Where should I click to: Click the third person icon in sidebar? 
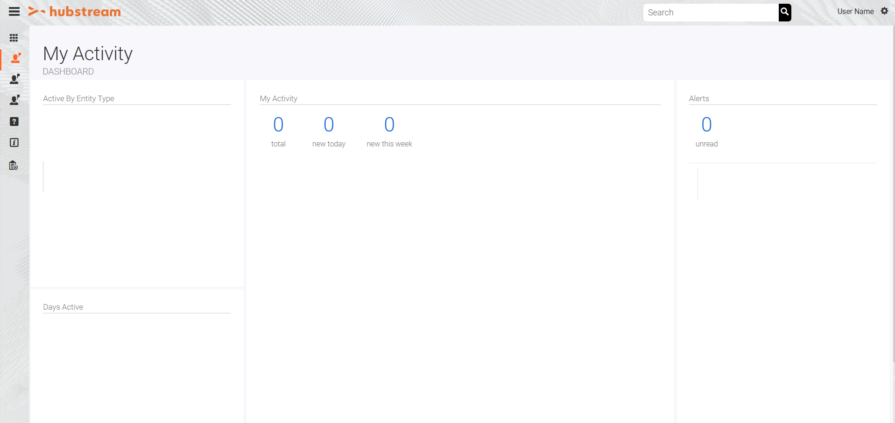coord(15,100)
